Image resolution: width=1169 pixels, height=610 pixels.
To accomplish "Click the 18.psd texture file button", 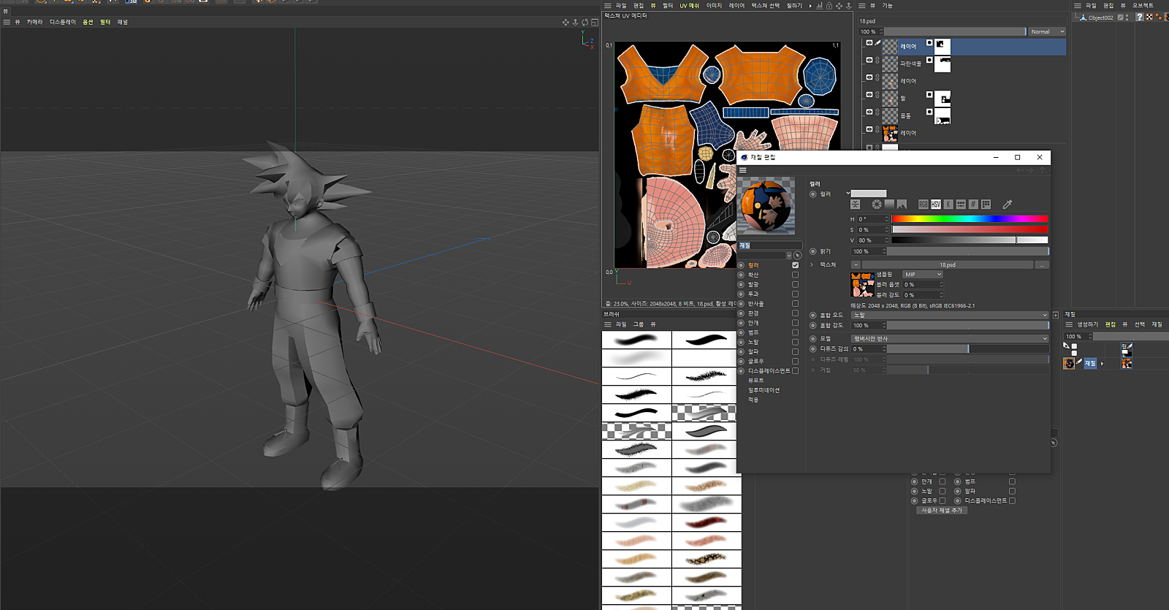I will click(948, 264).
